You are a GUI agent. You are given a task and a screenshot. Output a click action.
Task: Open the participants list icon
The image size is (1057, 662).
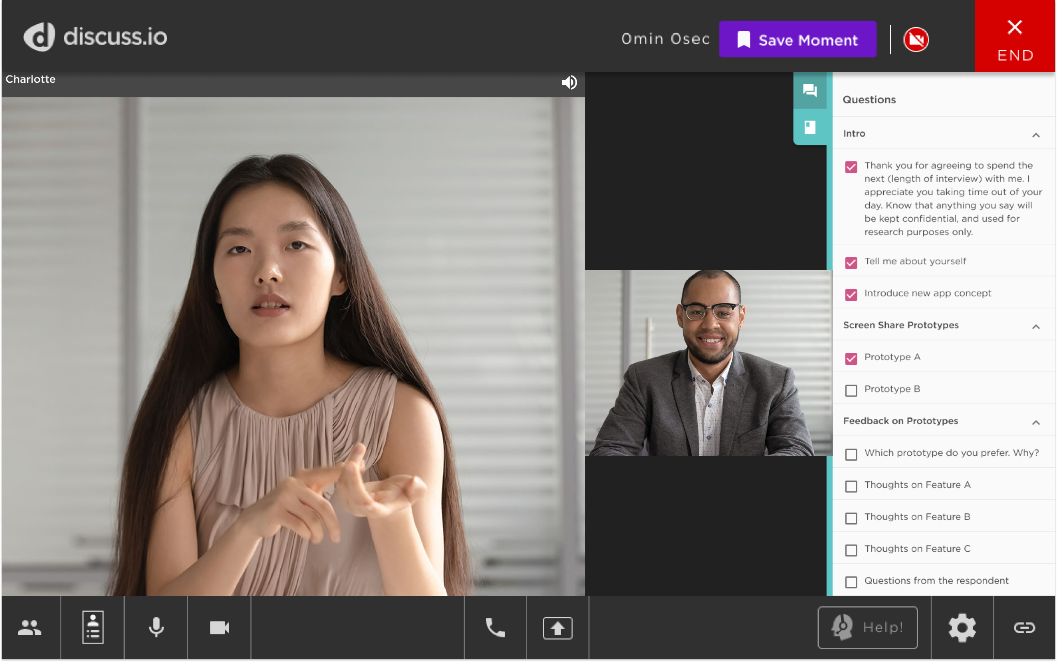[x=30, y=627]
